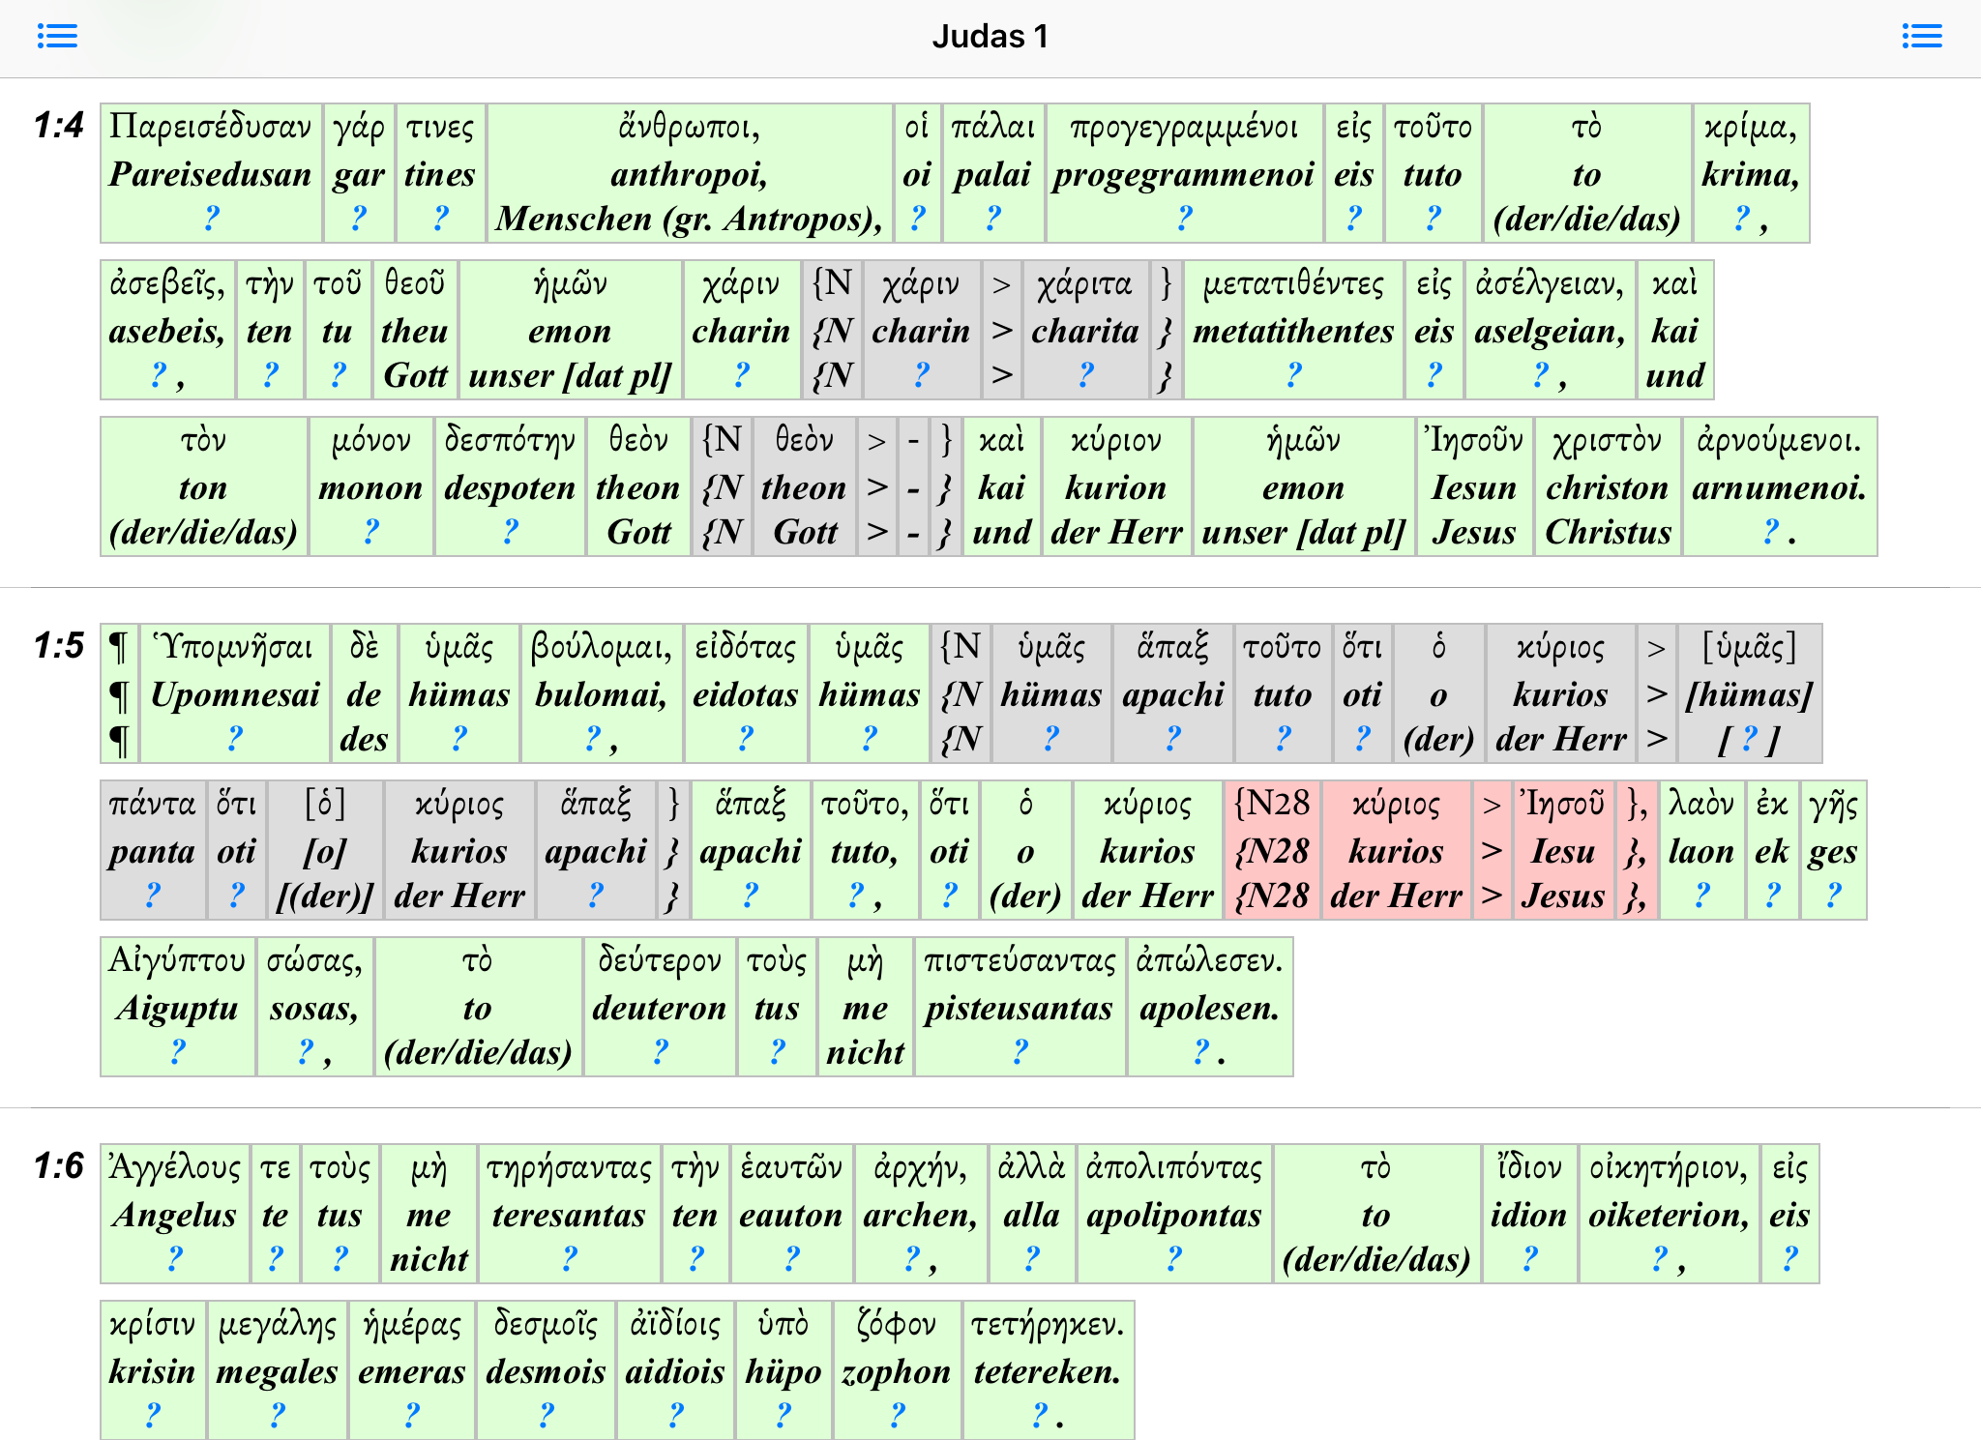This screenshot has height=1440, width=1981.
Task: Open the right list menu icon
Action: pos(1921,37)
